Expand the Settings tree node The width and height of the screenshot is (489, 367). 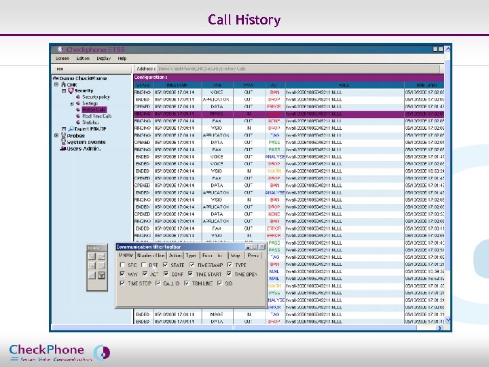click(72, 103)
